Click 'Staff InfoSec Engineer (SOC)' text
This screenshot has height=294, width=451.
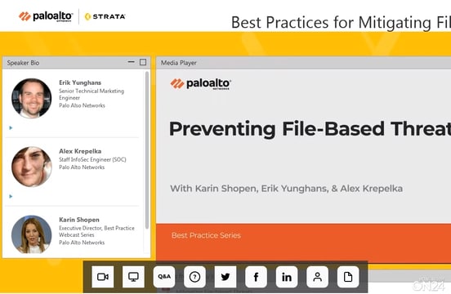[x=92, y=159]
